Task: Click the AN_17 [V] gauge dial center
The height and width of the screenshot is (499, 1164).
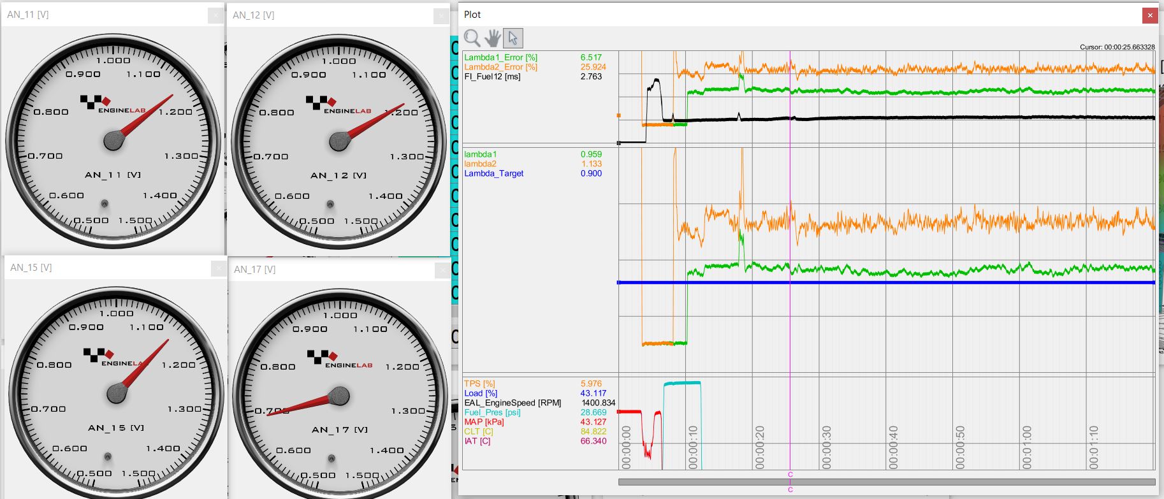Action: [x=339, y=396]
